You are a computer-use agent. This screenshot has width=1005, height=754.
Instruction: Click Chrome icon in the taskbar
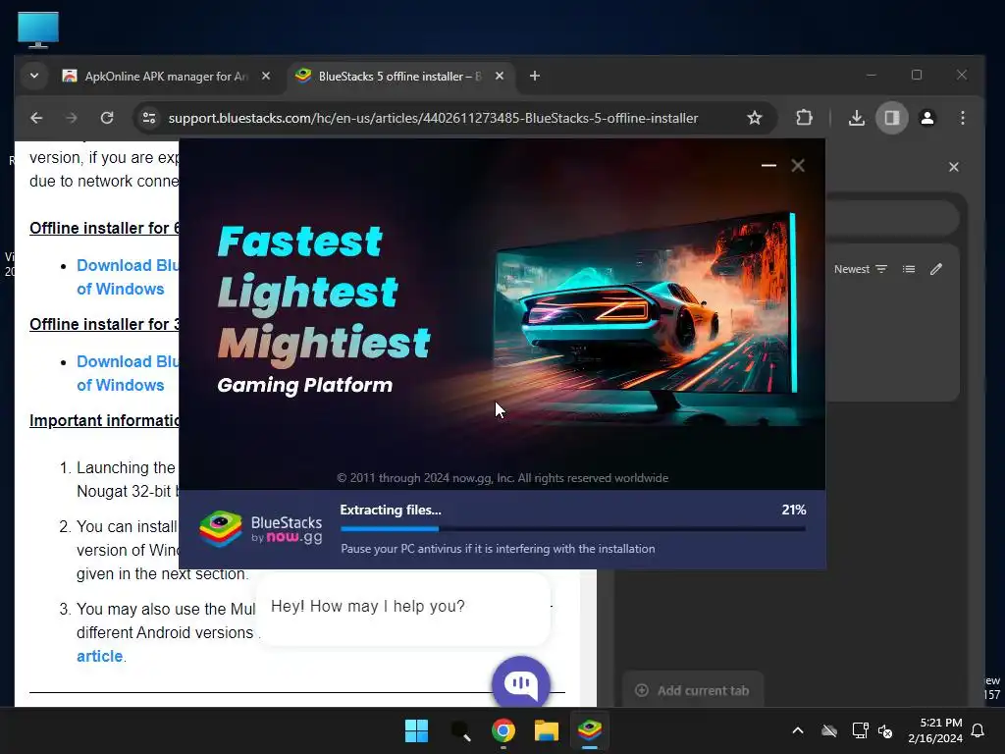click(503, 730)
